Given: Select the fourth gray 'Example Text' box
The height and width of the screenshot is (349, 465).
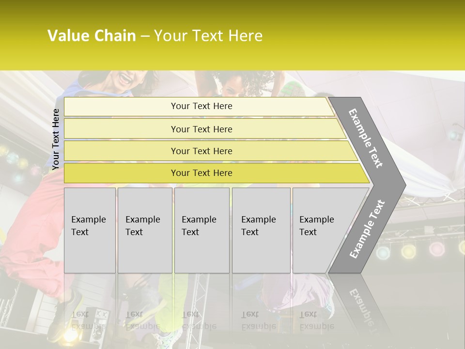Looking at the screenshot, I should pos(261,230).
